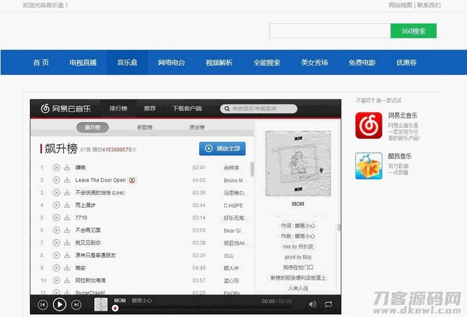The image size is (467, 317).
Task: Open the MV icon beside Leave The Door Open
Action: coord(133,180)
